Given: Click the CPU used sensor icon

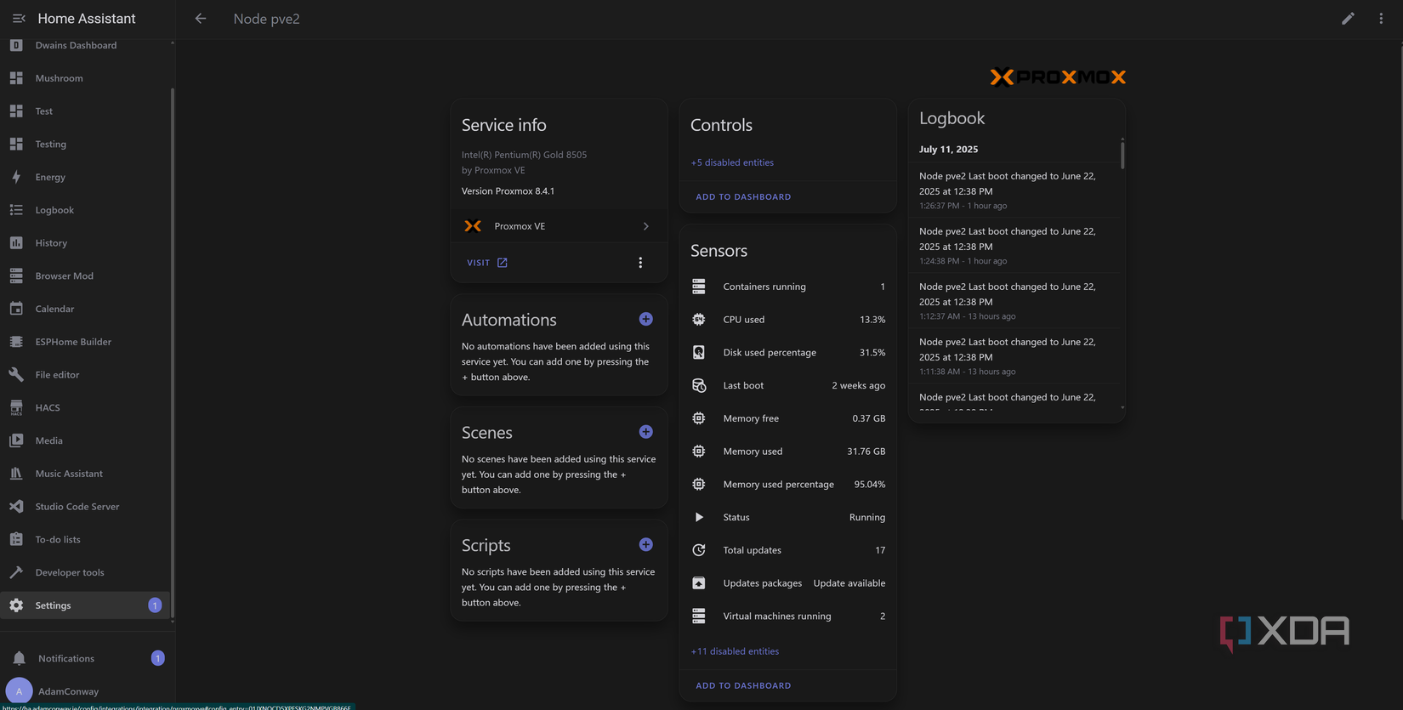Looking at the screenshot, I should click(699, 320).
